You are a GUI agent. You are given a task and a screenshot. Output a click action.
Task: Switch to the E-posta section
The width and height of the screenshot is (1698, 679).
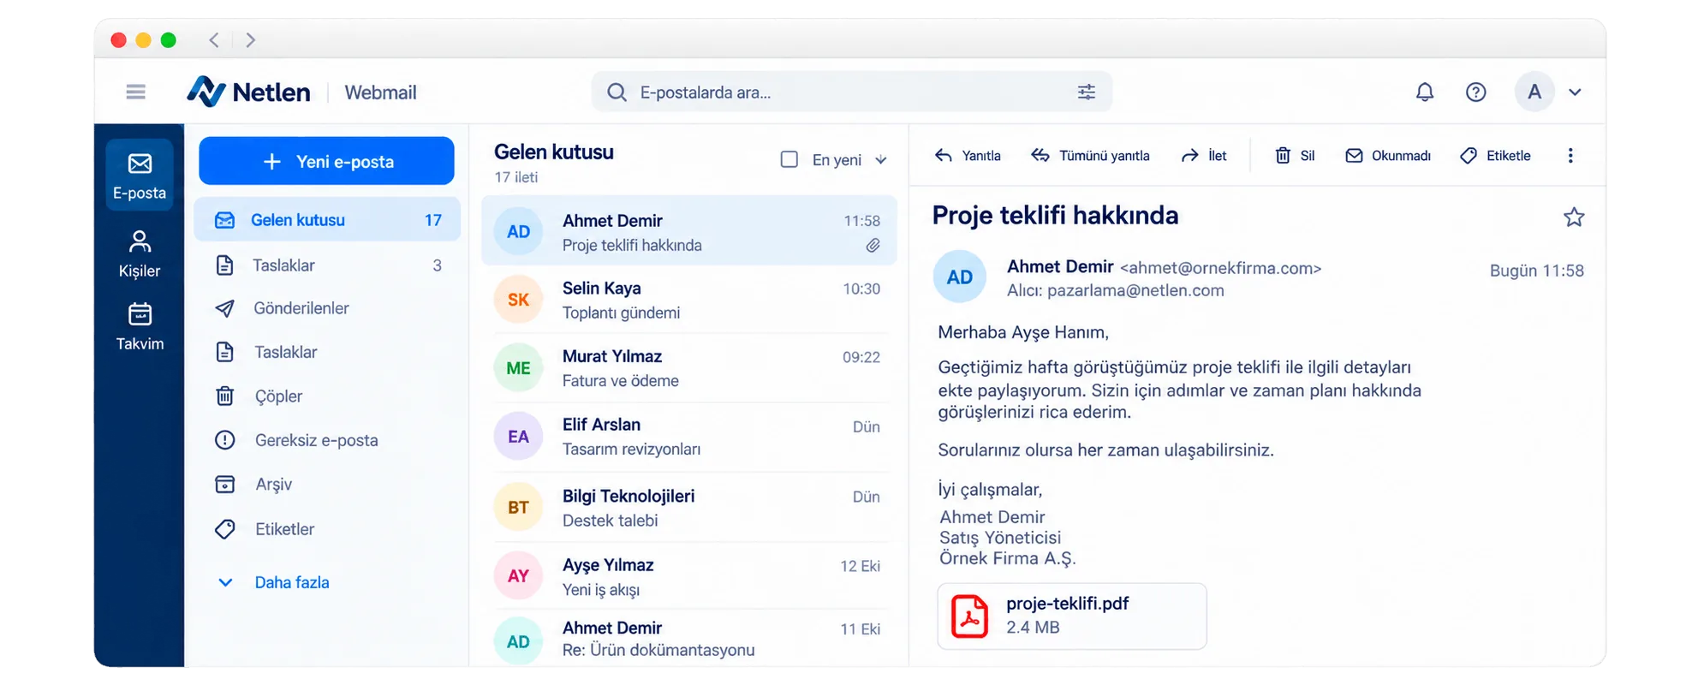pyautogui.click(x=140, y=176)
